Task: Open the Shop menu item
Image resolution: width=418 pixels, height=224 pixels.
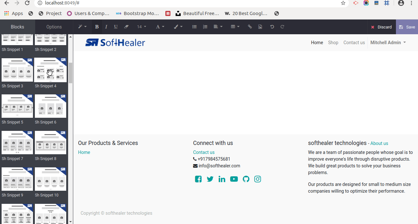Action: [333, 43]
